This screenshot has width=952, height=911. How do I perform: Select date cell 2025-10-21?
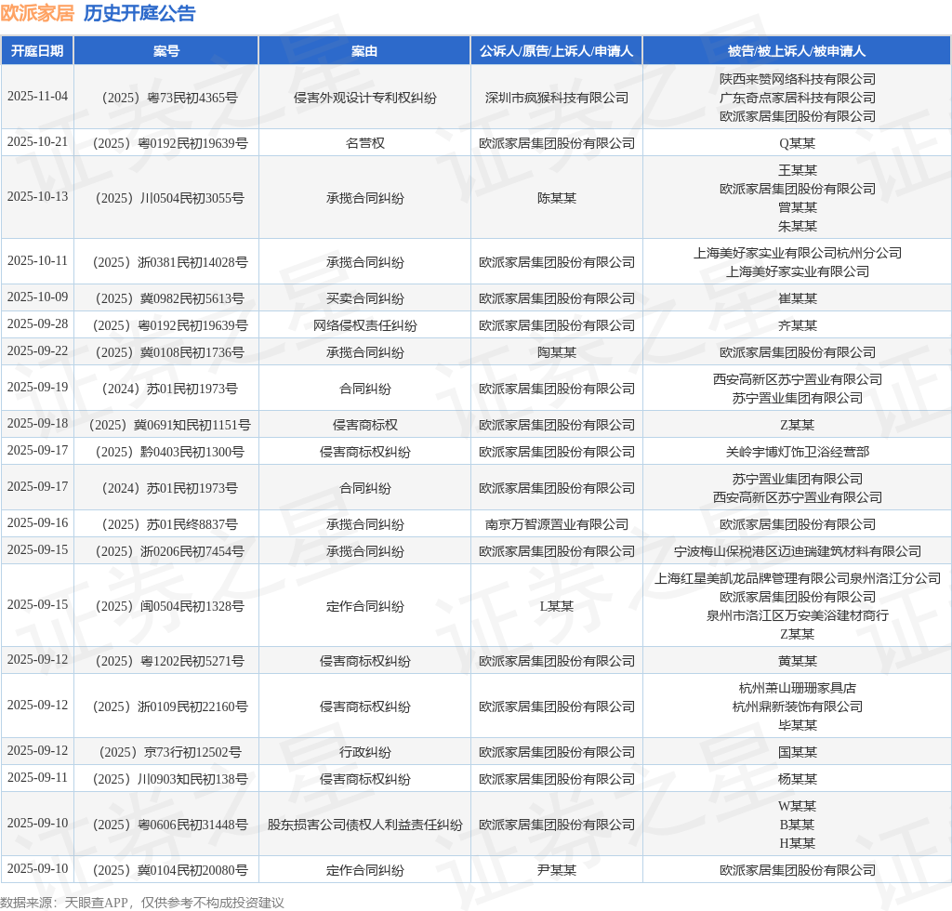(x=37, y=142)
